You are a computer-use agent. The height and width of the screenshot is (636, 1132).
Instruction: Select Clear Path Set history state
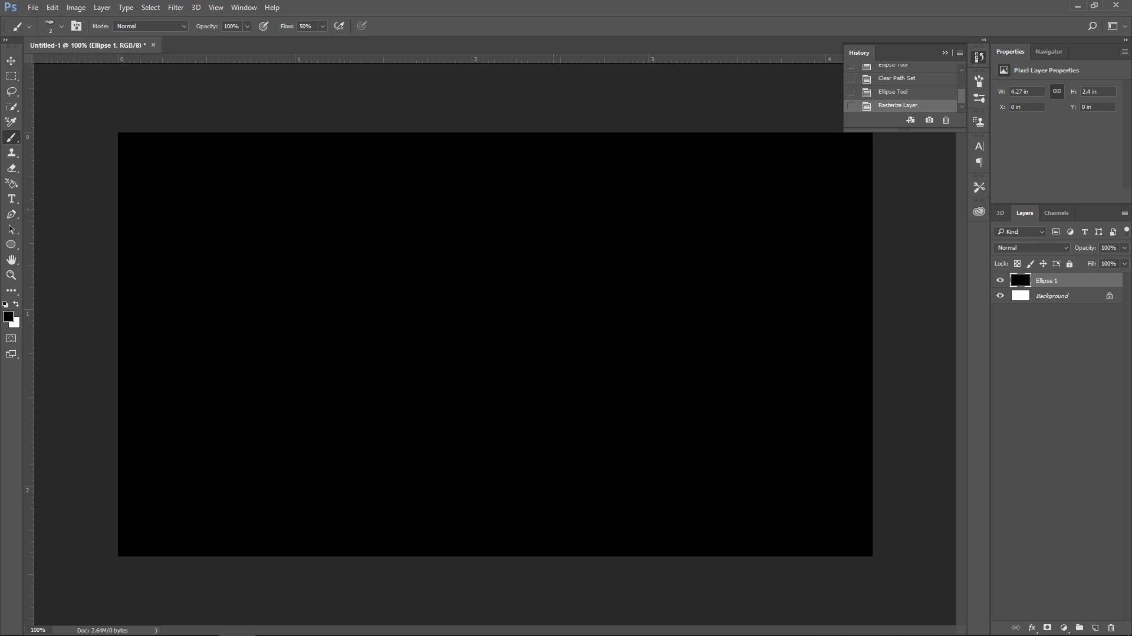pyautogui.click(x=897, y=78)
